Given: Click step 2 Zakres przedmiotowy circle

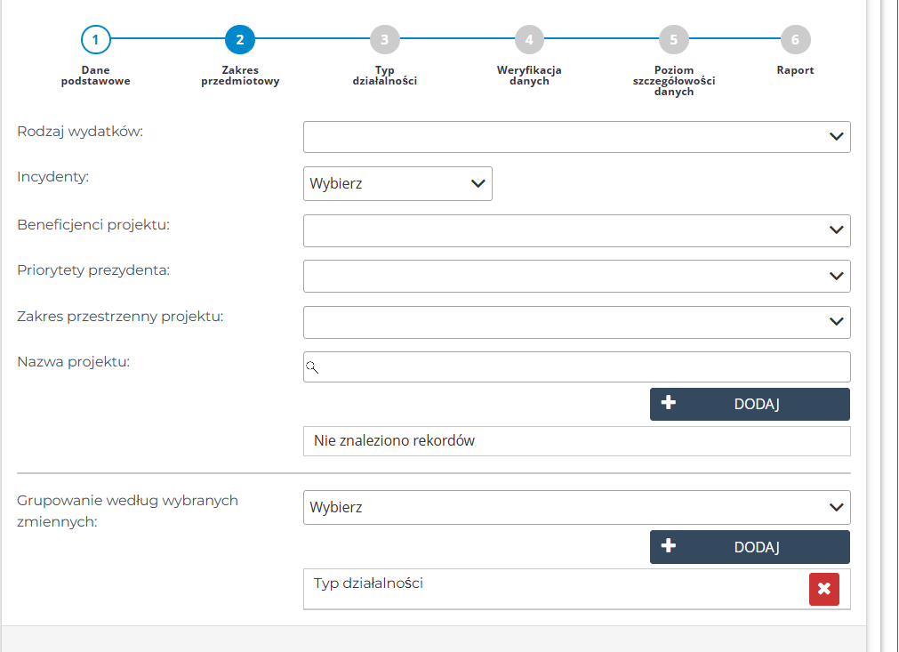Looking at the screenshot, I should [240, 39].
